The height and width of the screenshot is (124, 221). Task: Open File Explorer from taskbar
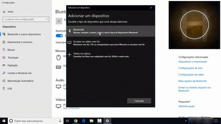(92, 121)
